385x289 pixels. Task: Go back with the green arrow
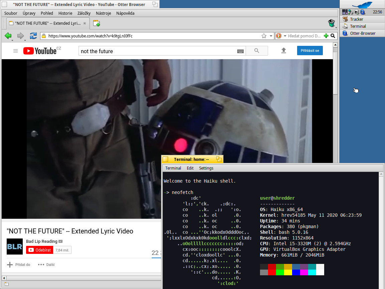coord(8,36)
